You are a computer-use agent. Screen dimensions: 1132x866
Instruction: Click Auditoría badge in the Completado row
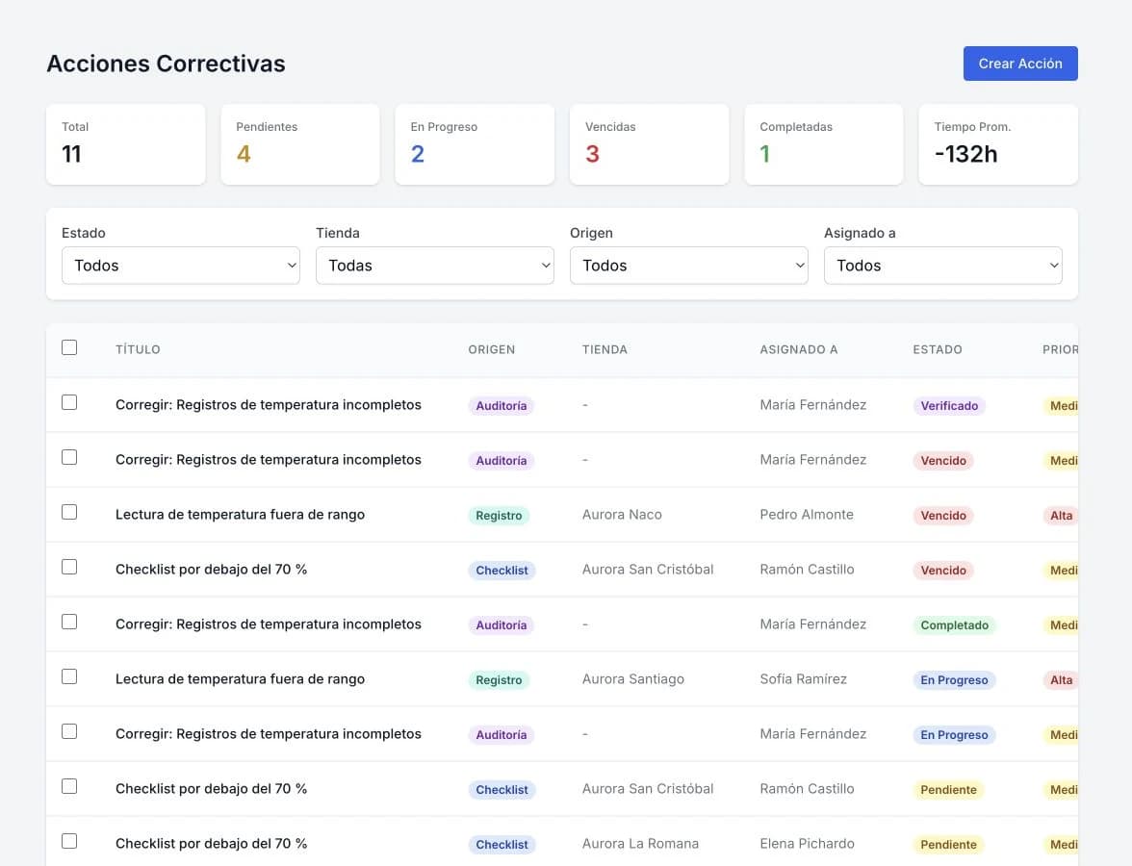point(501,625)
